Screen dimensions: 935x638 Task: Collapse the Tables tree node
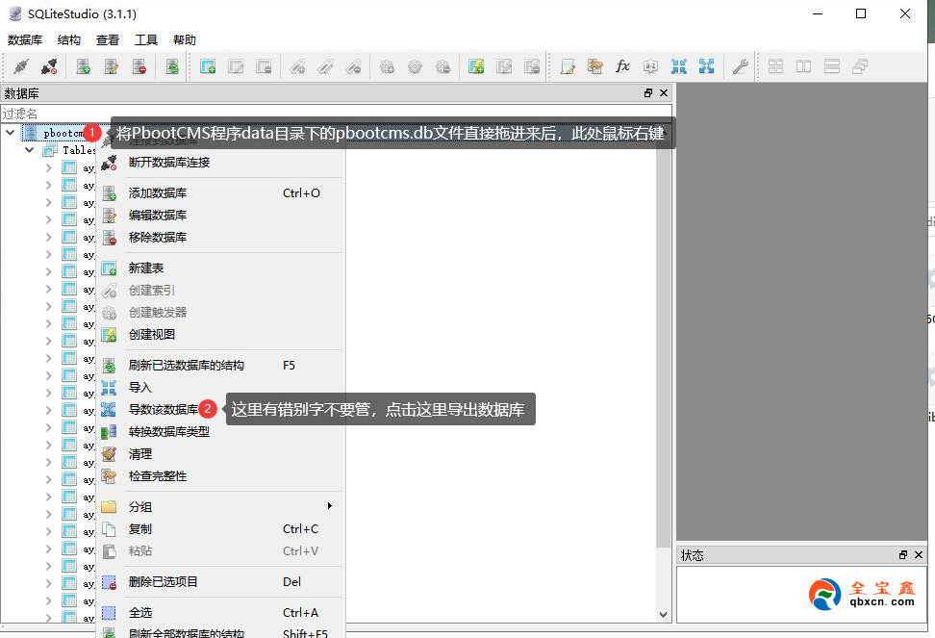[29, 150]
